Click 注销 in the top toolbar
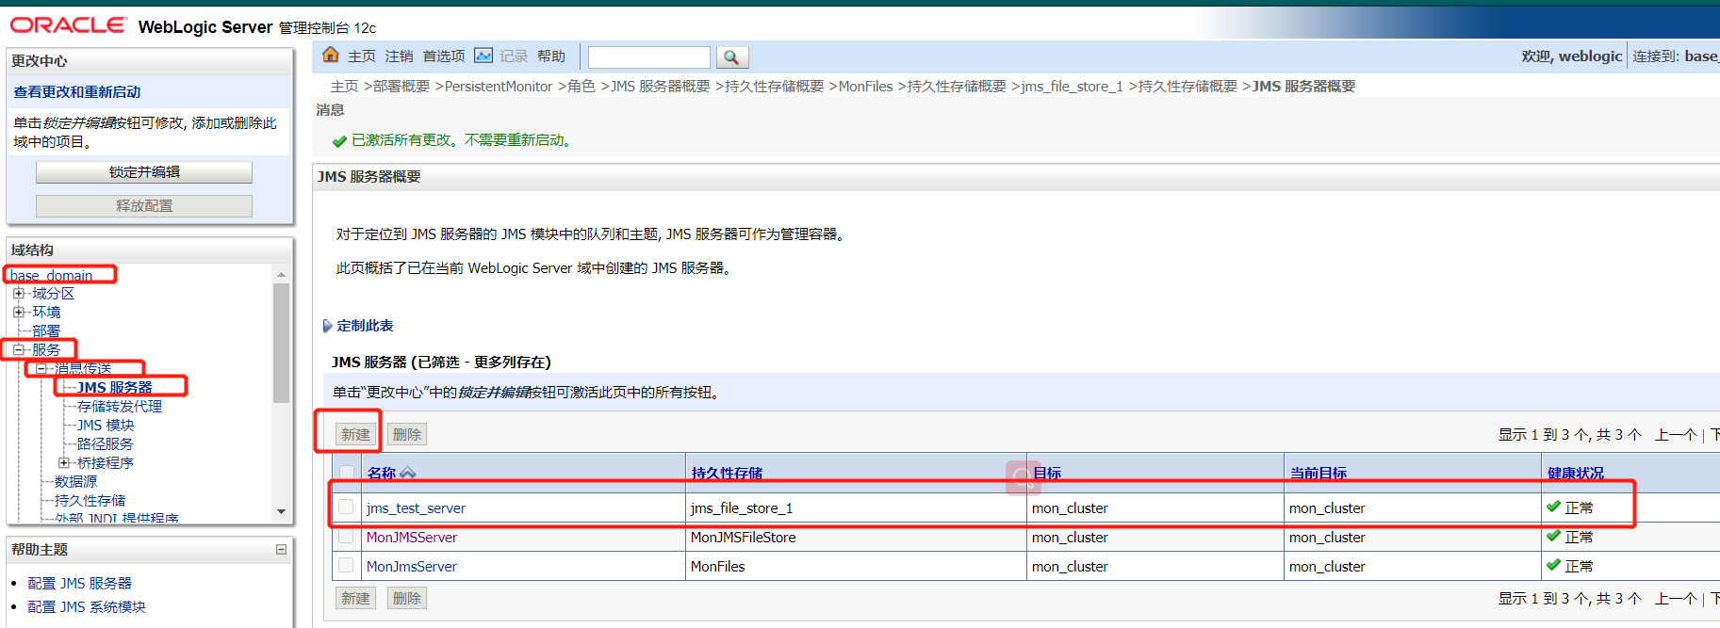 [399, 56]
